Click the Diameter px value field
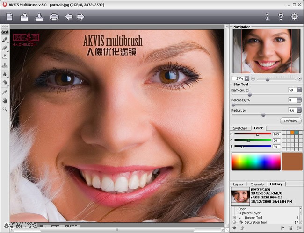This screenshot has width=304, height=233. (x=291, y=90)
